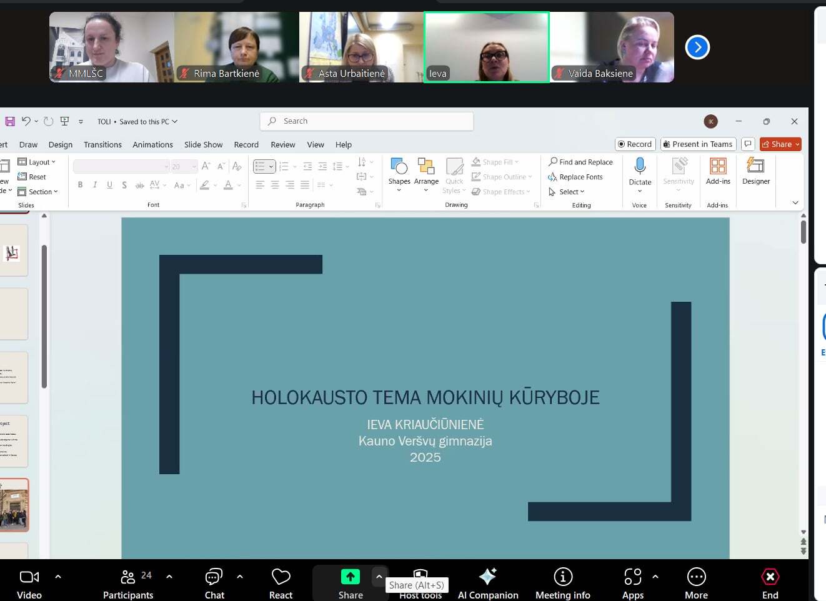Switch to the Transitions ribbon tab
This screenshot has height=601, width=826.
pos(102,144)
